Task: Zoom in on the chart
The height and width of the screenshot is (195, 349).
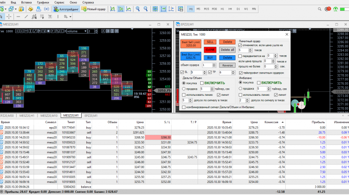Action: 138,9
